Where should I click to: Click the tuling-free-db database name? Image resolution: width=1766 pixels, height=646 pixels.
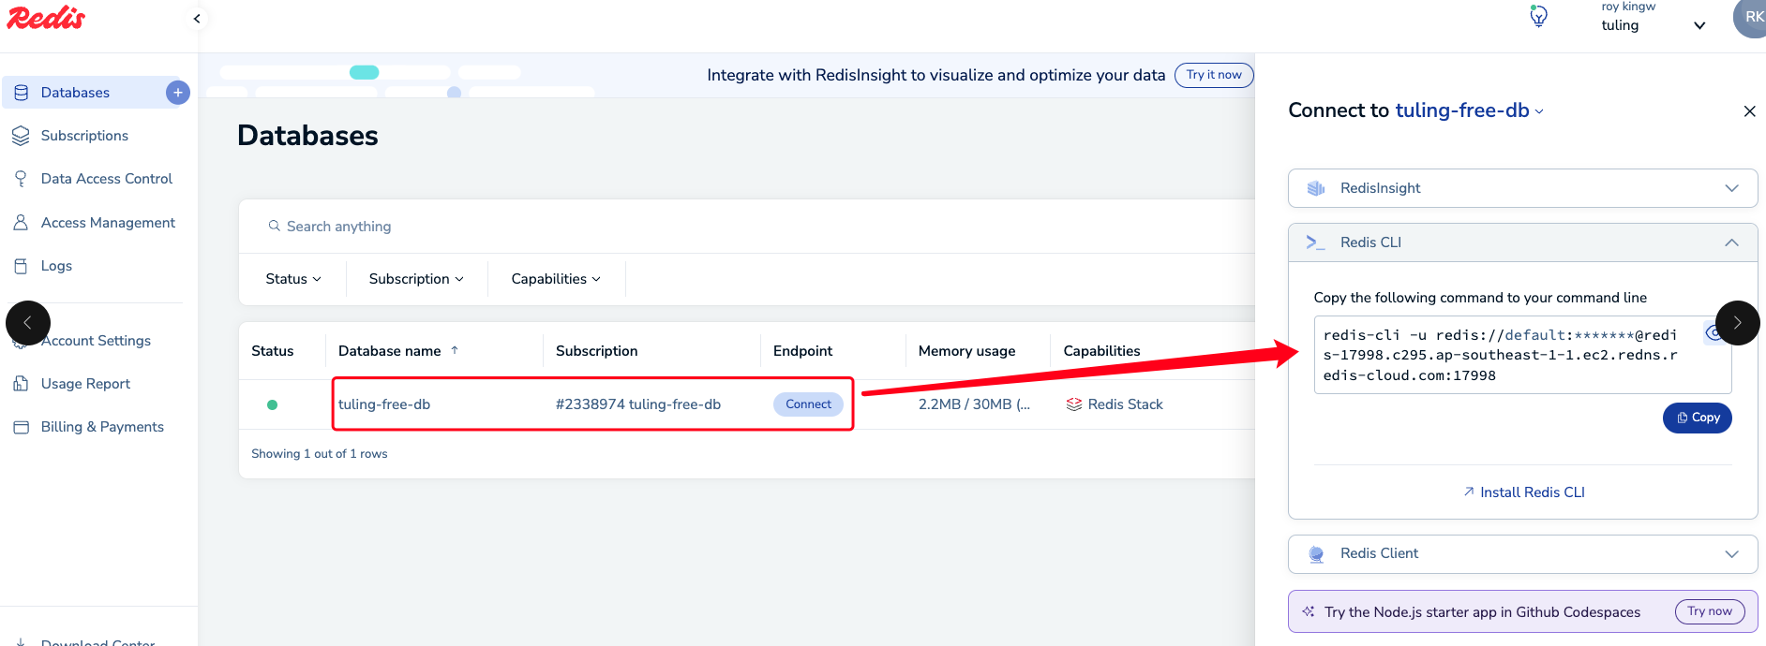click(384, 404)
